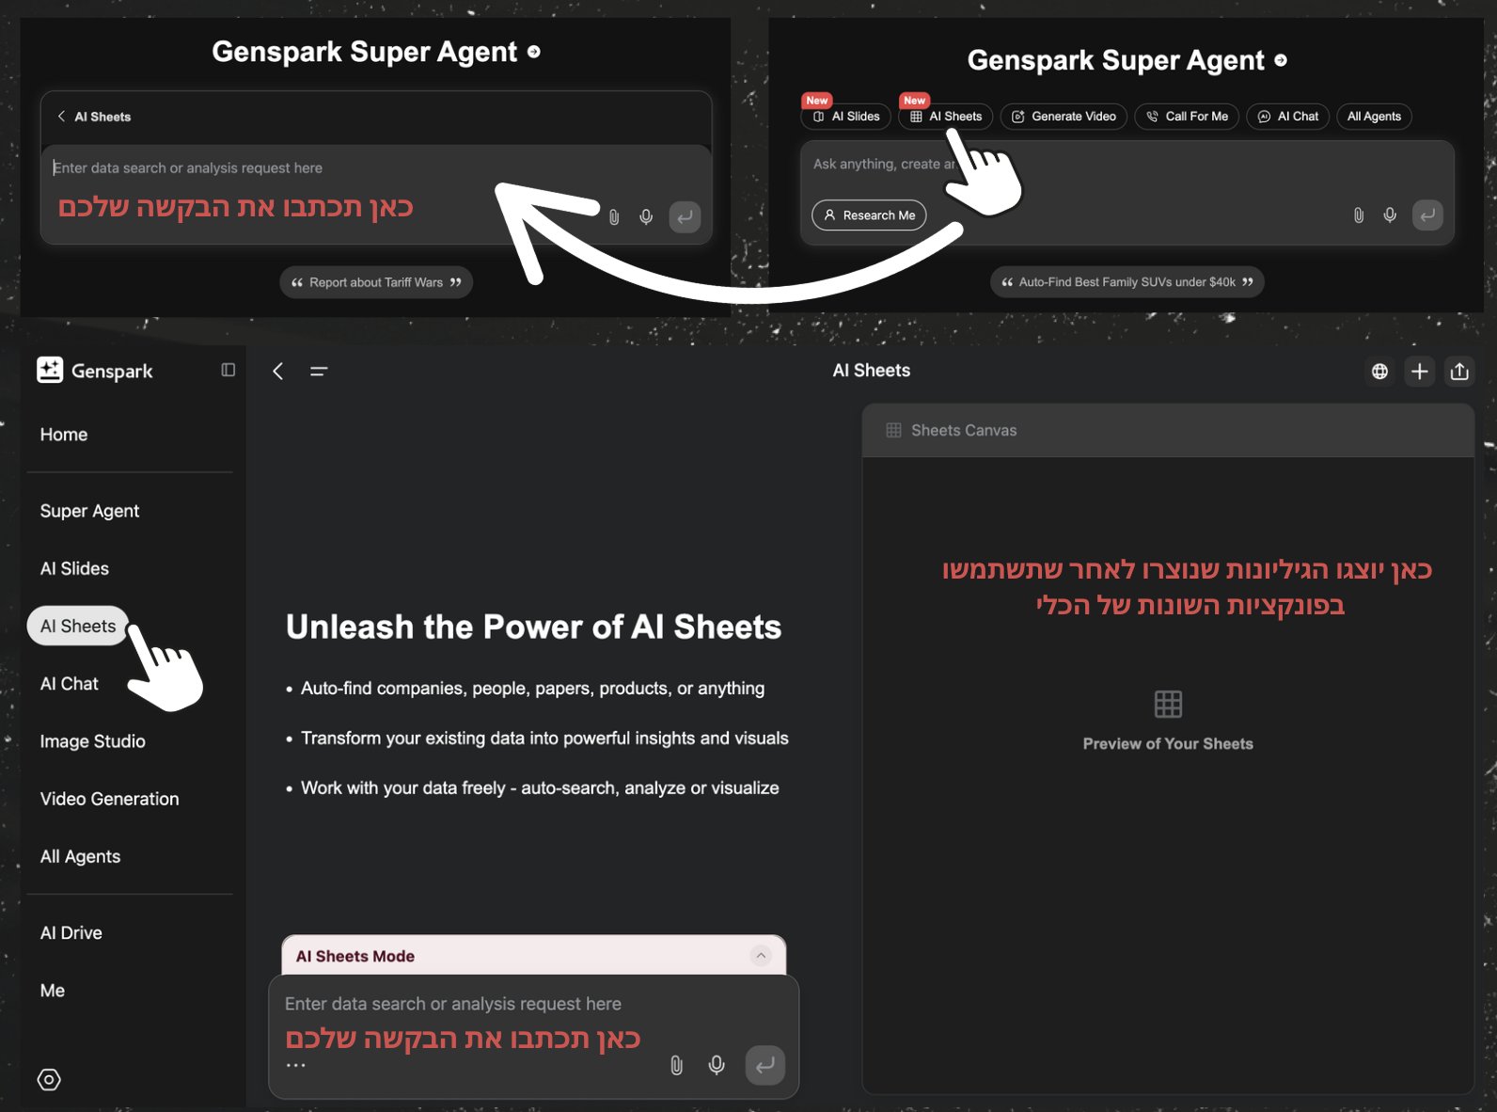Create new sheet with plus icon
This screenshot has height=1112, width=1497.
click(1420, 371)
